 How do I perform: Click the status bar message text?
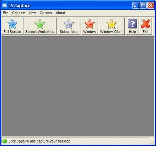tap(39, 141)
